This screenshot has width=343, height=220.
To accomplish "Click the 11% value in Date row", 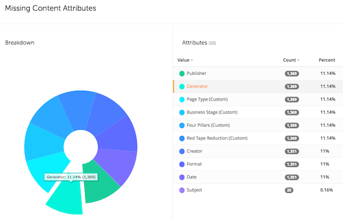I will click(x=325, y=177).
